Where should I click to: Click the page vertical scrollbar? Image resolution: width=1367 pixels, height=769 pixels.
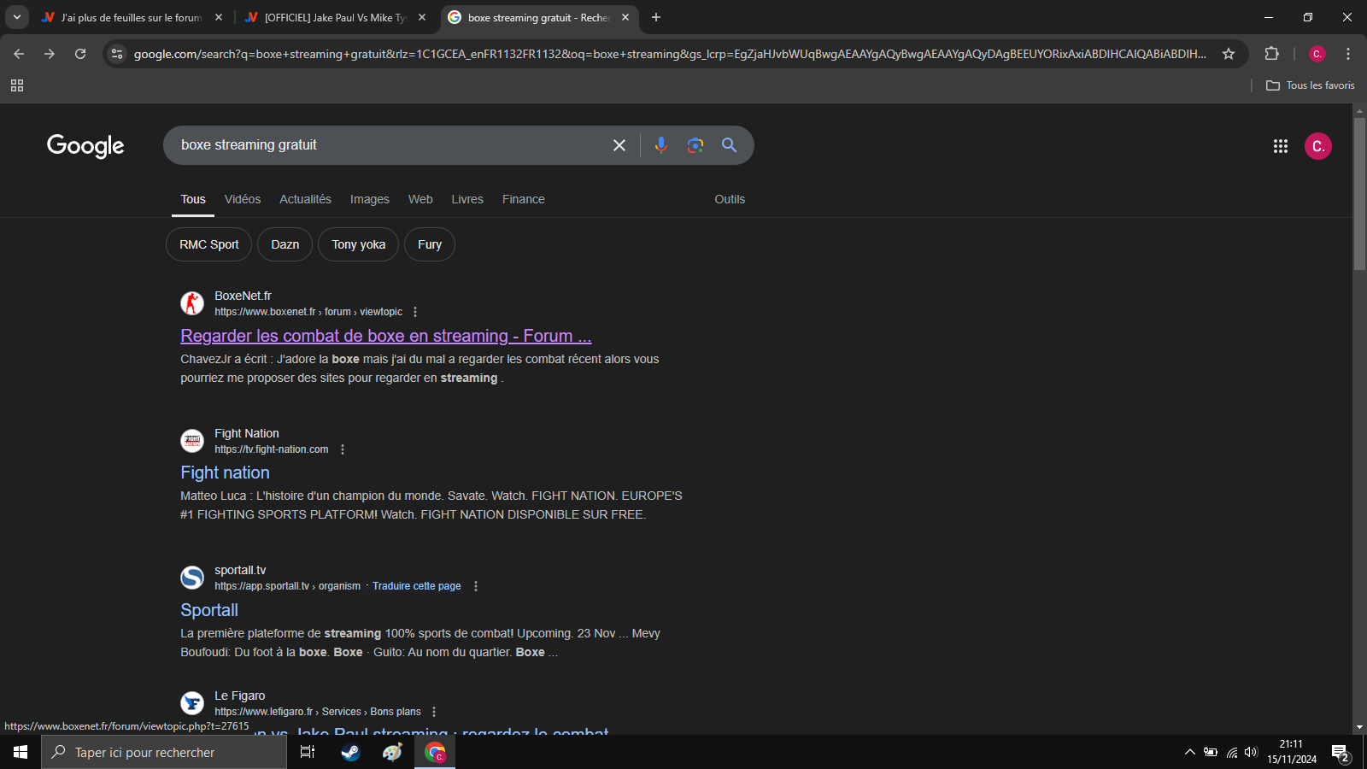(x=1359, y=194)
